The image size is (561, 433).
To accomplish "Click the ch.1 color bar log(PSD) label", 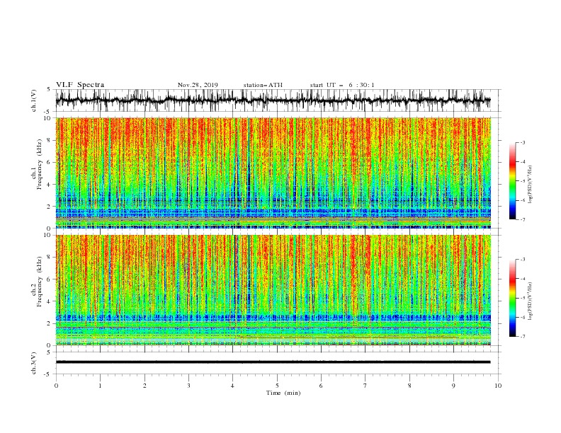I will (x=530, y=185).
